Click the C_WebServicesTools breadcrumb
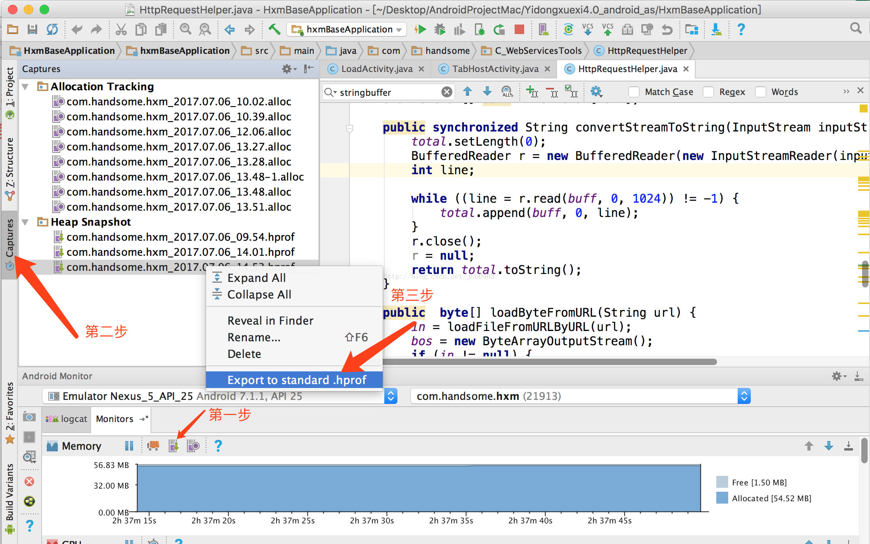The image size is (870, 544). [x=532, y=51]
